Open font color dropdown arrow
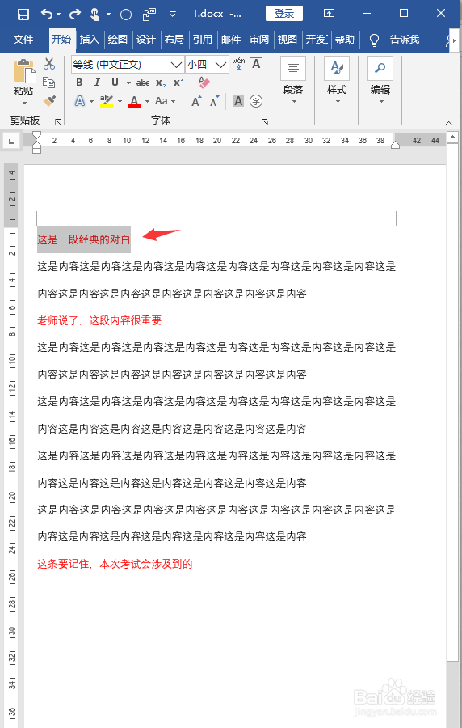 pos(147,101)
